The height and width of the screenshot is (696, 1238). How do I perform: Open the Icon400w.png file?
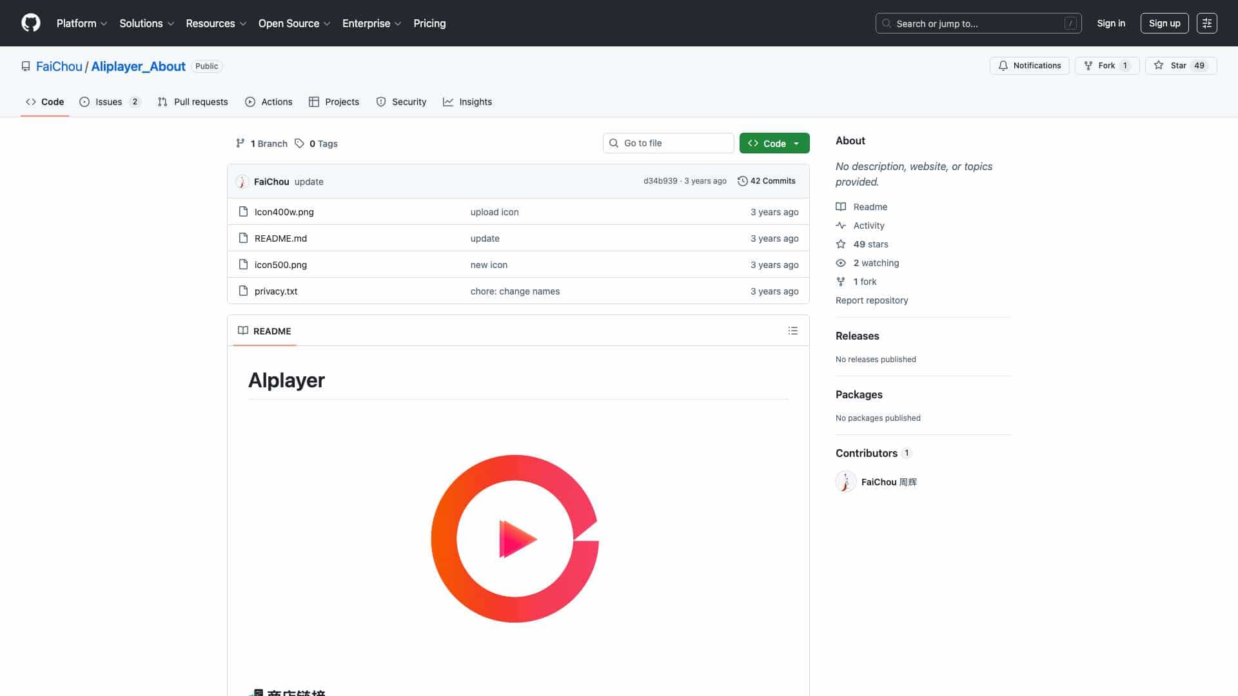pos(284,211)
